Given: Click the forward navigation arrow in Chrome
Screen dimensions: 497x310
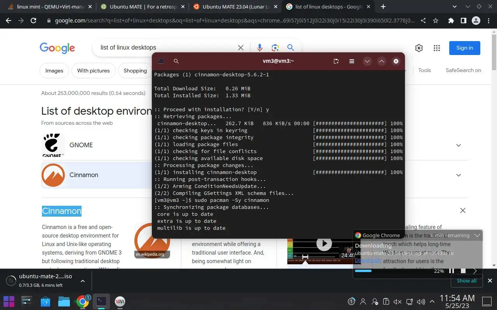Looking at the screenshot, I should pos(21,21).
